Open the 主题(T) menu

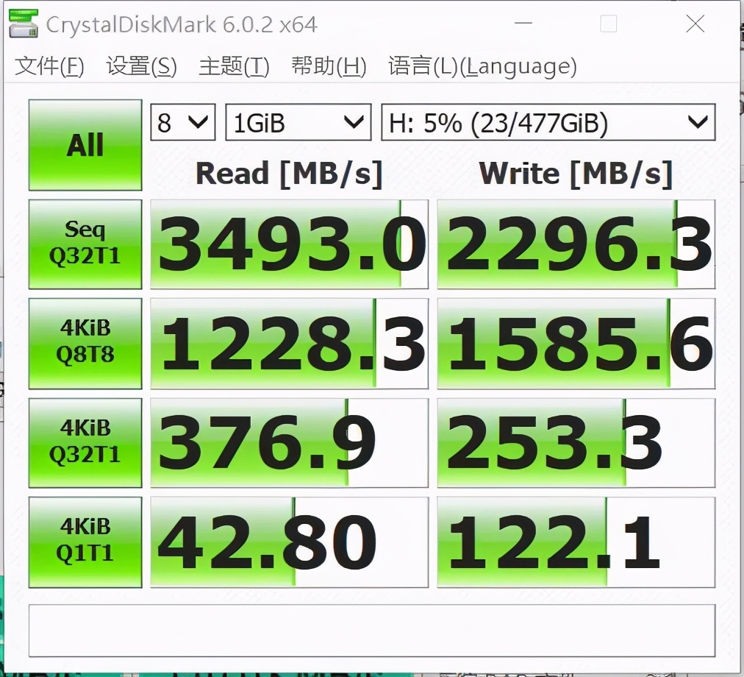(234, 66)
